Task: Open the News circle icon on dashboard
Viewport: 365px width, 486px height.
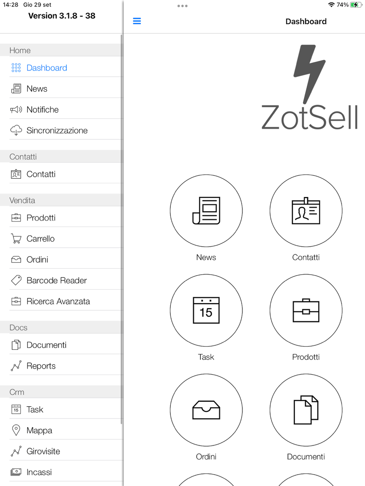Action: pos(206,211)
